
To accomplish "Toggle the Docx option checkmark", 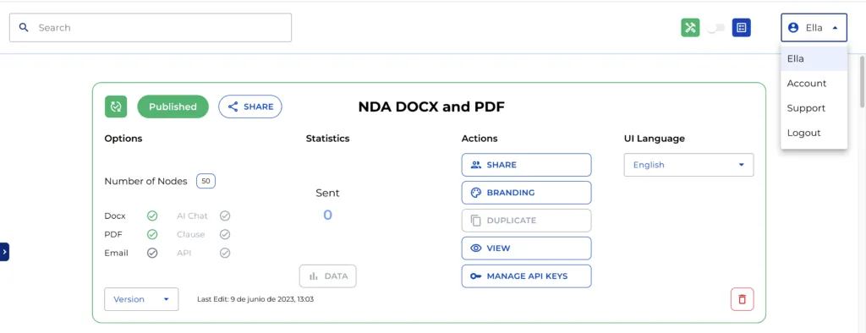I will pyautogui.click(x=152, y=216).
